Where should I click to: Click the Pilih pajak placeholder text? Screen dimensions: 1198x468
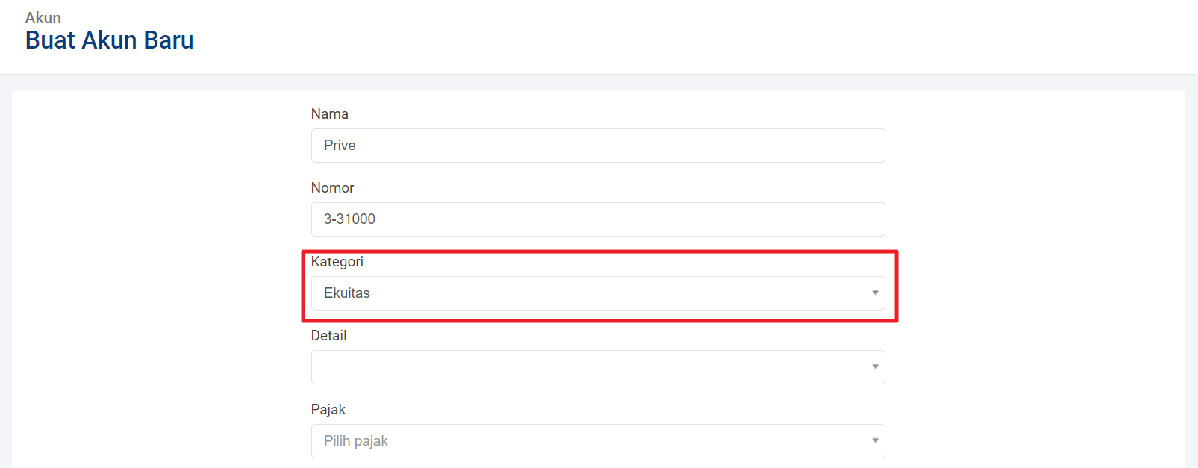(356, 441)
